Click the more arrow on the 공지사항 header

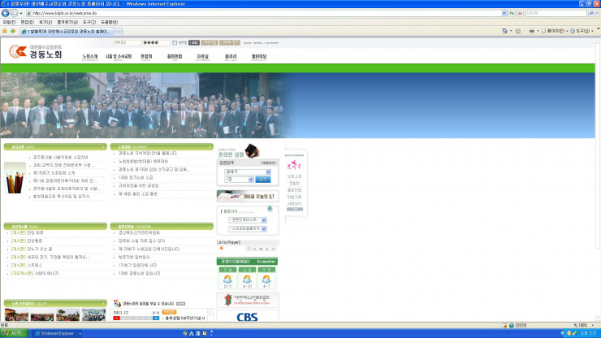(103, 147)
